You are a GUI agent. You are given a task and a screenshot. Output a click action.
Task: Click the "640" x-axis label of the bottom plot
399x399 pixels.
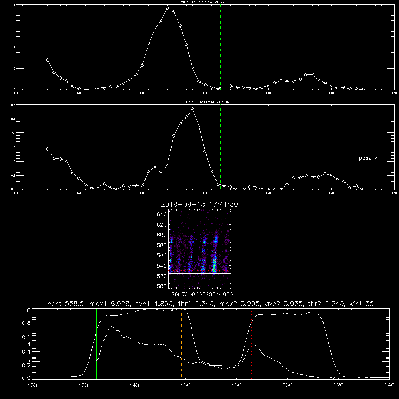coord(389,385)
